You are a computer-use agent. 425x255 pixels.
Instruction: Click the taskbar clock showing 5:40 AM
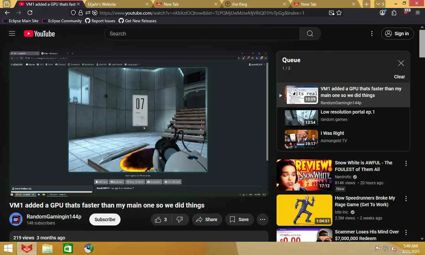[410, 248]
